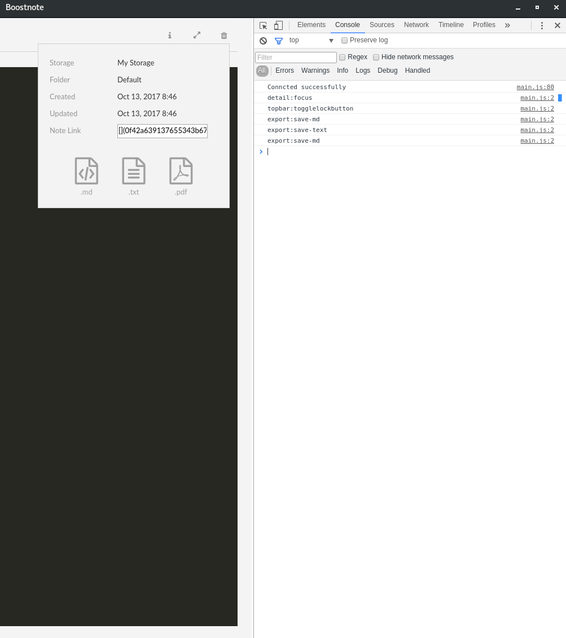Screen dimensions: 566x638
Task: Filter console by Handled
Action: point(417,71)
